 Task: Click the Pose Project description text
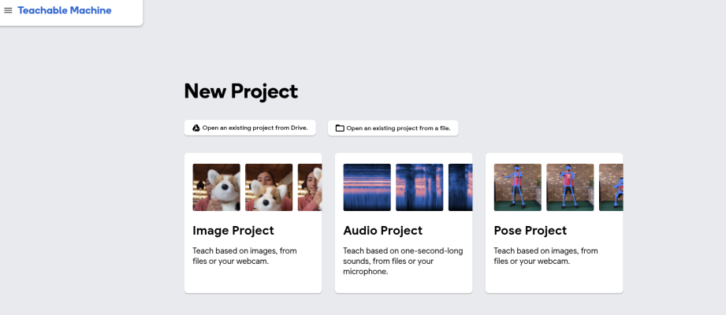click(x=546, y=256)
